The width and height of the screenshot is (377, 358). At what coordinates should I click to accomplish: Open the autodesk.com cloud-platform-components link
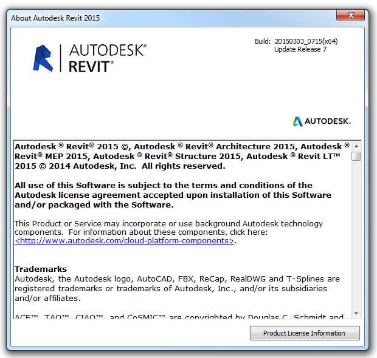[124, 241]
